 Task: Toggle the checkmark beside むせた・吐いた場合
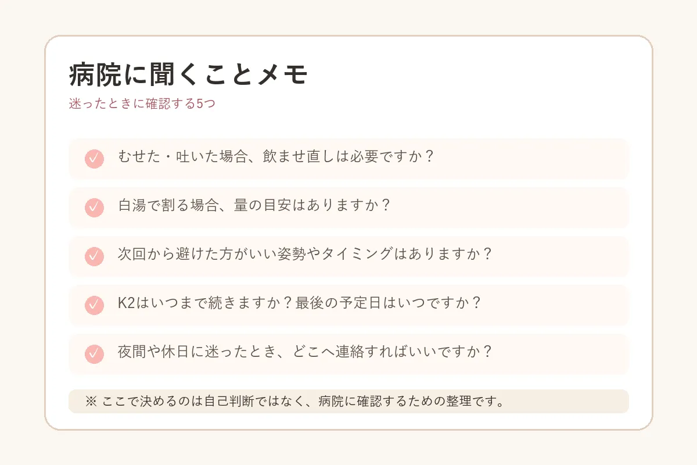(x=94, y=159)
